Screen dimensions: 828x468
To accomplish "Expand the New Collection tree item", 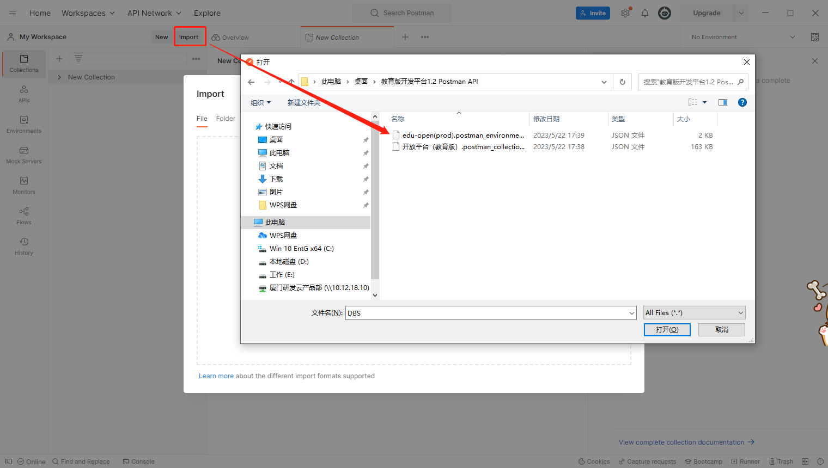I will coord(59,77).
